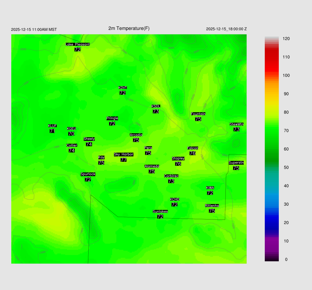
Task: Click the Superstn station label
Action: coord(236,163)
